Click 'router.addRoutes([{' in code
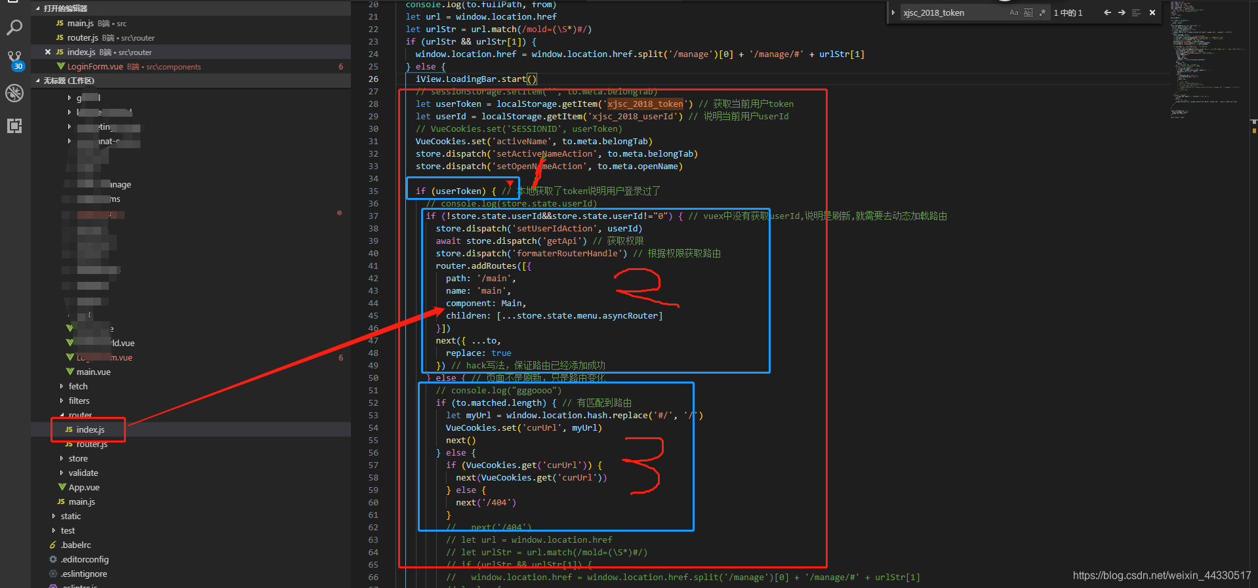Image resolution: width=1258 pixels, height=588 pixels. [483, 265]
